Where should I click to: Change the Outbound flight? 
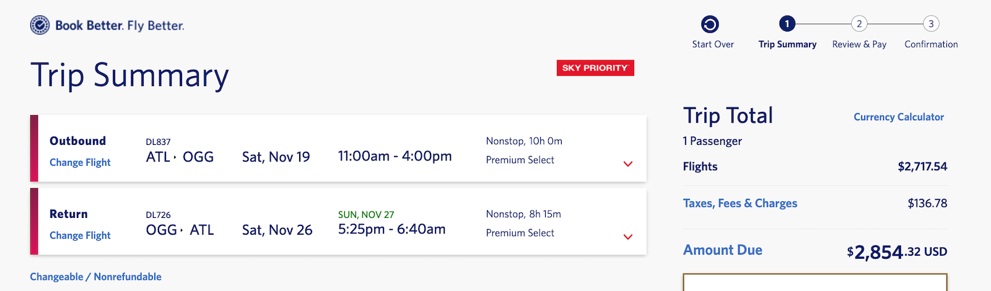[80, 162]
